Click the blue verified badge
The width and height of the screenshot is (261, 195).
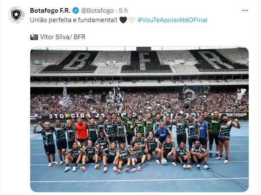75,11
